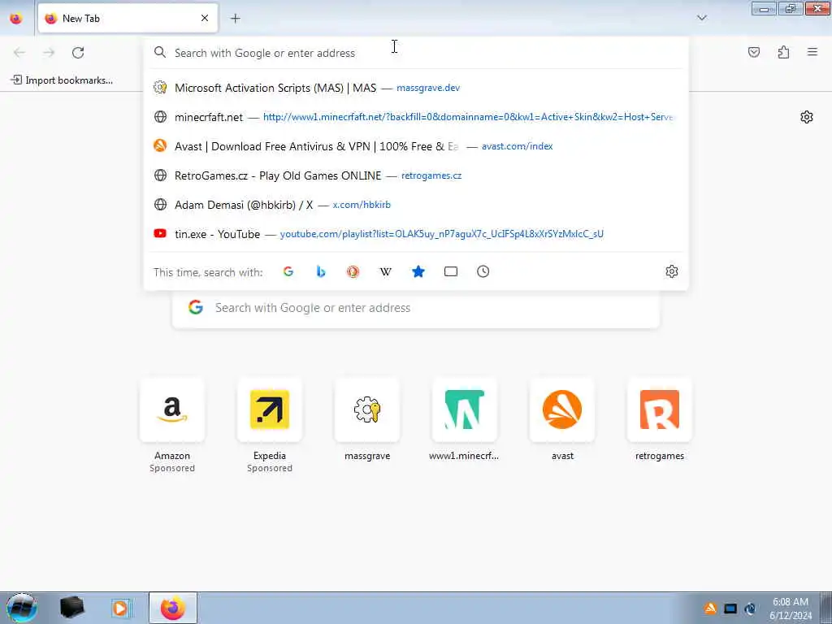Click the massgrave.dev URL text

coord(428,88)
